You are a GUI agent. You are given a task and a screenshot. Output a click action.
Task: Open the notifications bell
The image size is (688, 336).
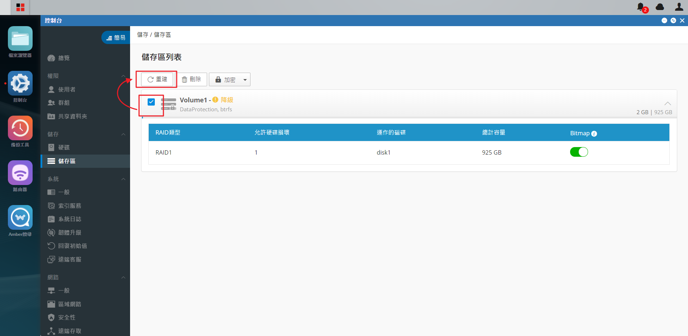coord(641,7)
